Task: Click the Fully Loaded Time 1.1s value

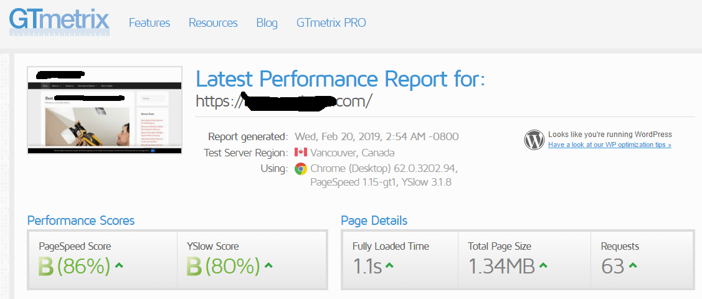Action: 367,267
